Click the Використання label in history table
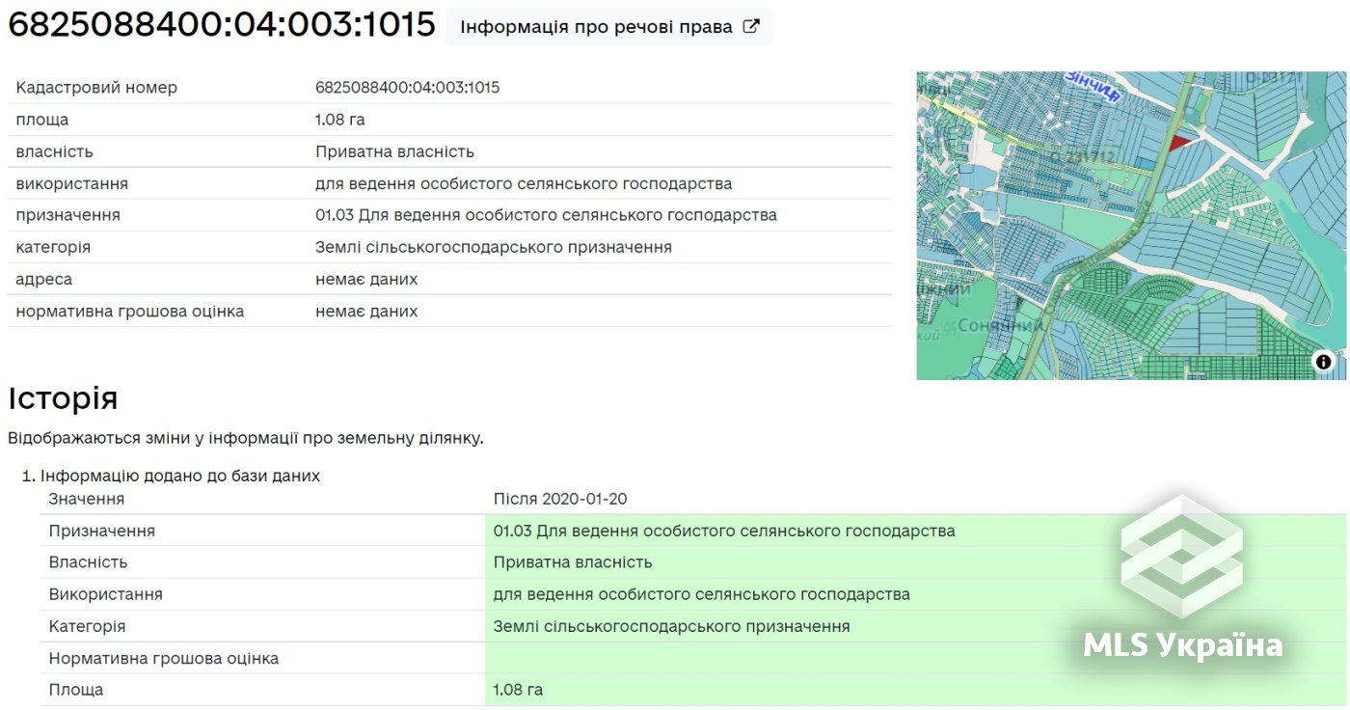 (x=106, y=594)
